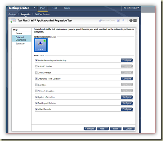Click the Test Plan 5 title text
Viewport: 163px width, 141px height.
(x=45, y=20)
